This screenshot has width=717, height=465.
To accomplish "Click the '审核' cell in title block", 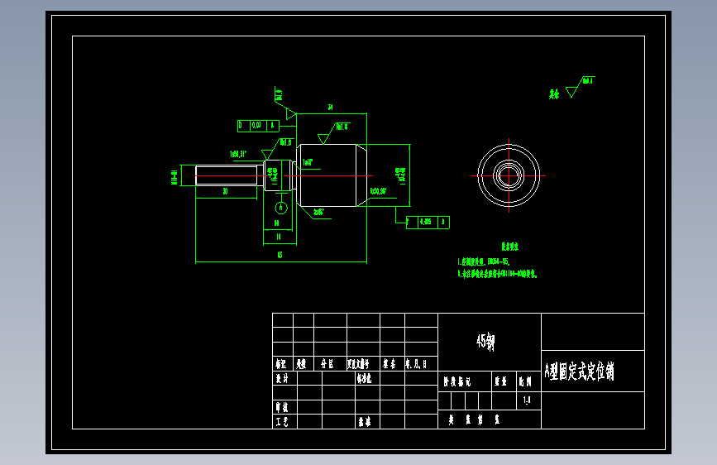I will click(284, 407).
